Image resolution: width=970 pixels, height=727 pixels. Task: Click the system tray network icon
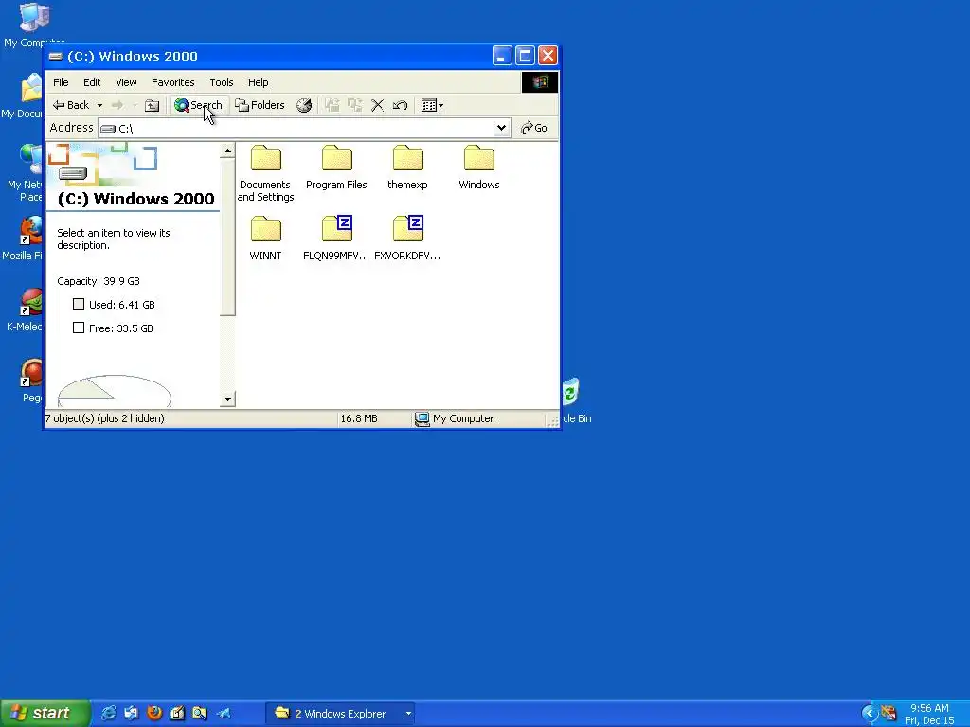[889, 714]
